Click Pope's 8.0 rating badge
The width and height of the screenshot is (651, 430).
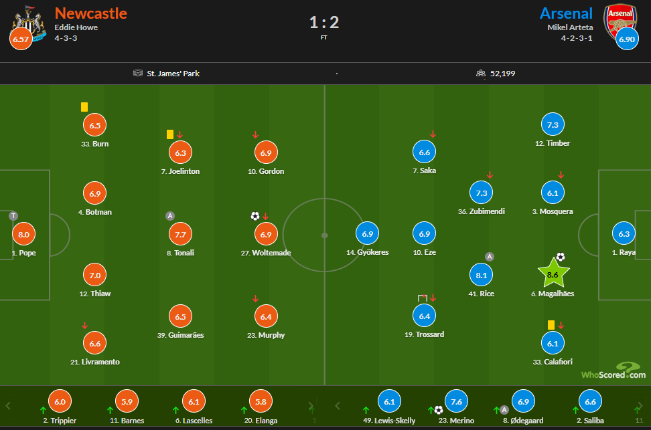(22, 235)
